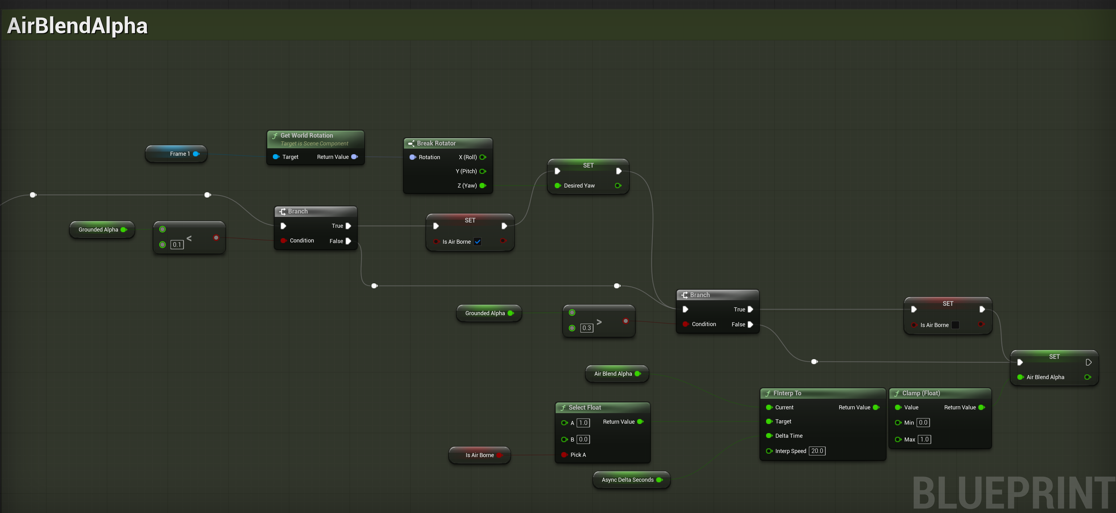
Task: Edit the 0.1 value in the less-than node
Action: pos(177,245)
